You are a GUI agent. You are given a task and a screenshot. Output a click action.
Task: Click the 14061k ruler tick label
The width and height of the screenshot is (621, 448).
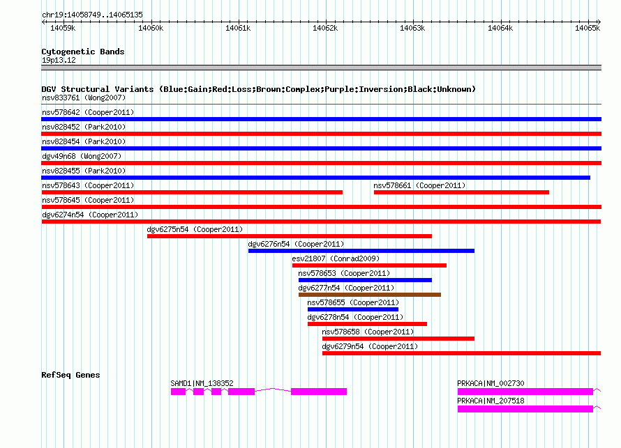[x=238, y=28]
